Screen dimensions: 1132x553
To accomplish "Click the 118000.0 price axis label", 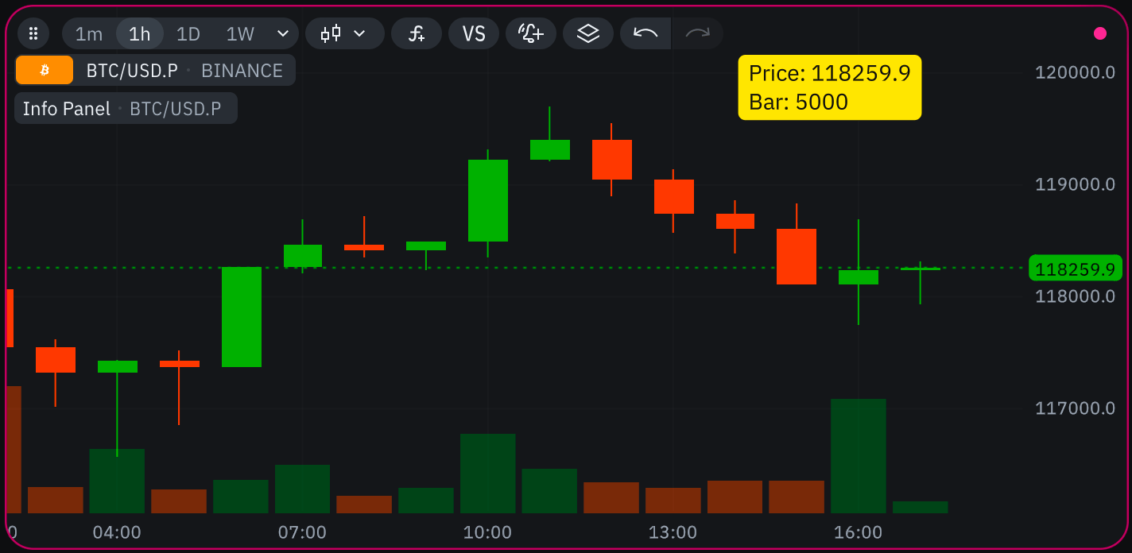I will 1075,296.
